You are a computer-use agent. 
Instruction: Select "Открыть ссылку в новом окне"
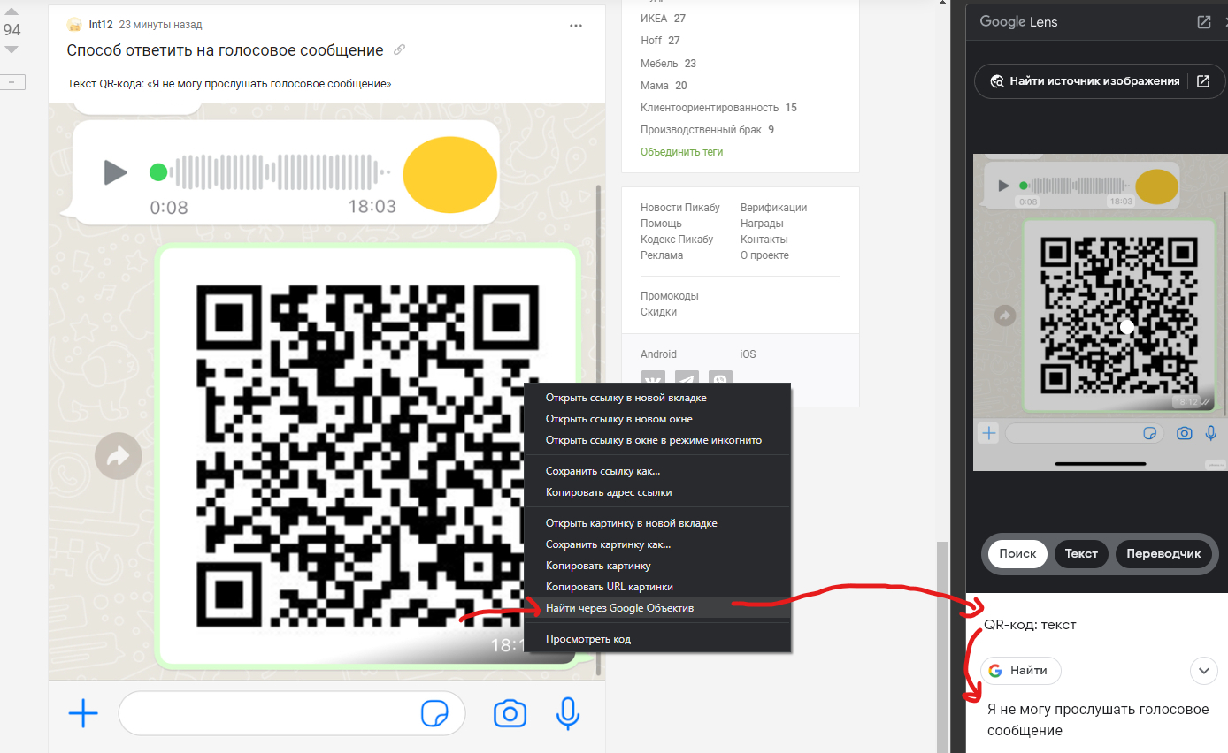click(656, 419)
